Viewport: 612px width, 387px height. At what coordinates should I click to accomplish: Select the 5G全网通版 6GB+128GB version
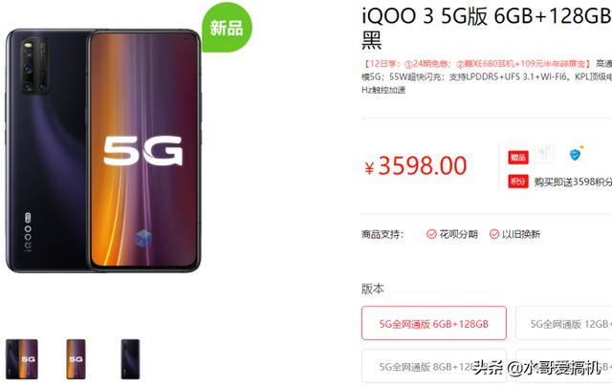click(x=433, y=323)
